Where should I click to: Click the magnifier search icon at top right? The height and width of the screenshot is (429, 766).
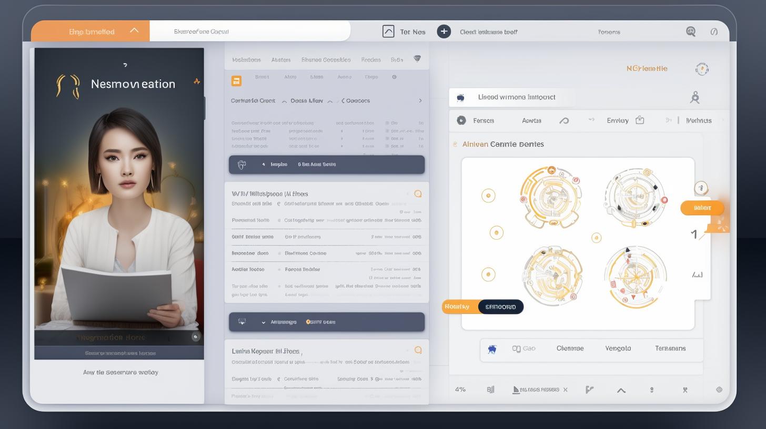click(691, 32)
